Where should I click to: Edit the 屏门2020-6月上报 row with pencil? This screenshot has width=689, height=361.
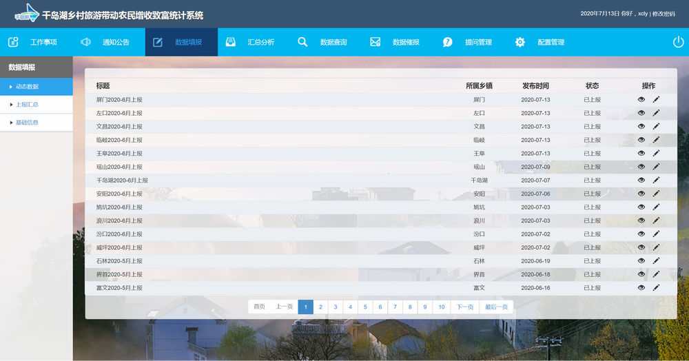[656, 99]
